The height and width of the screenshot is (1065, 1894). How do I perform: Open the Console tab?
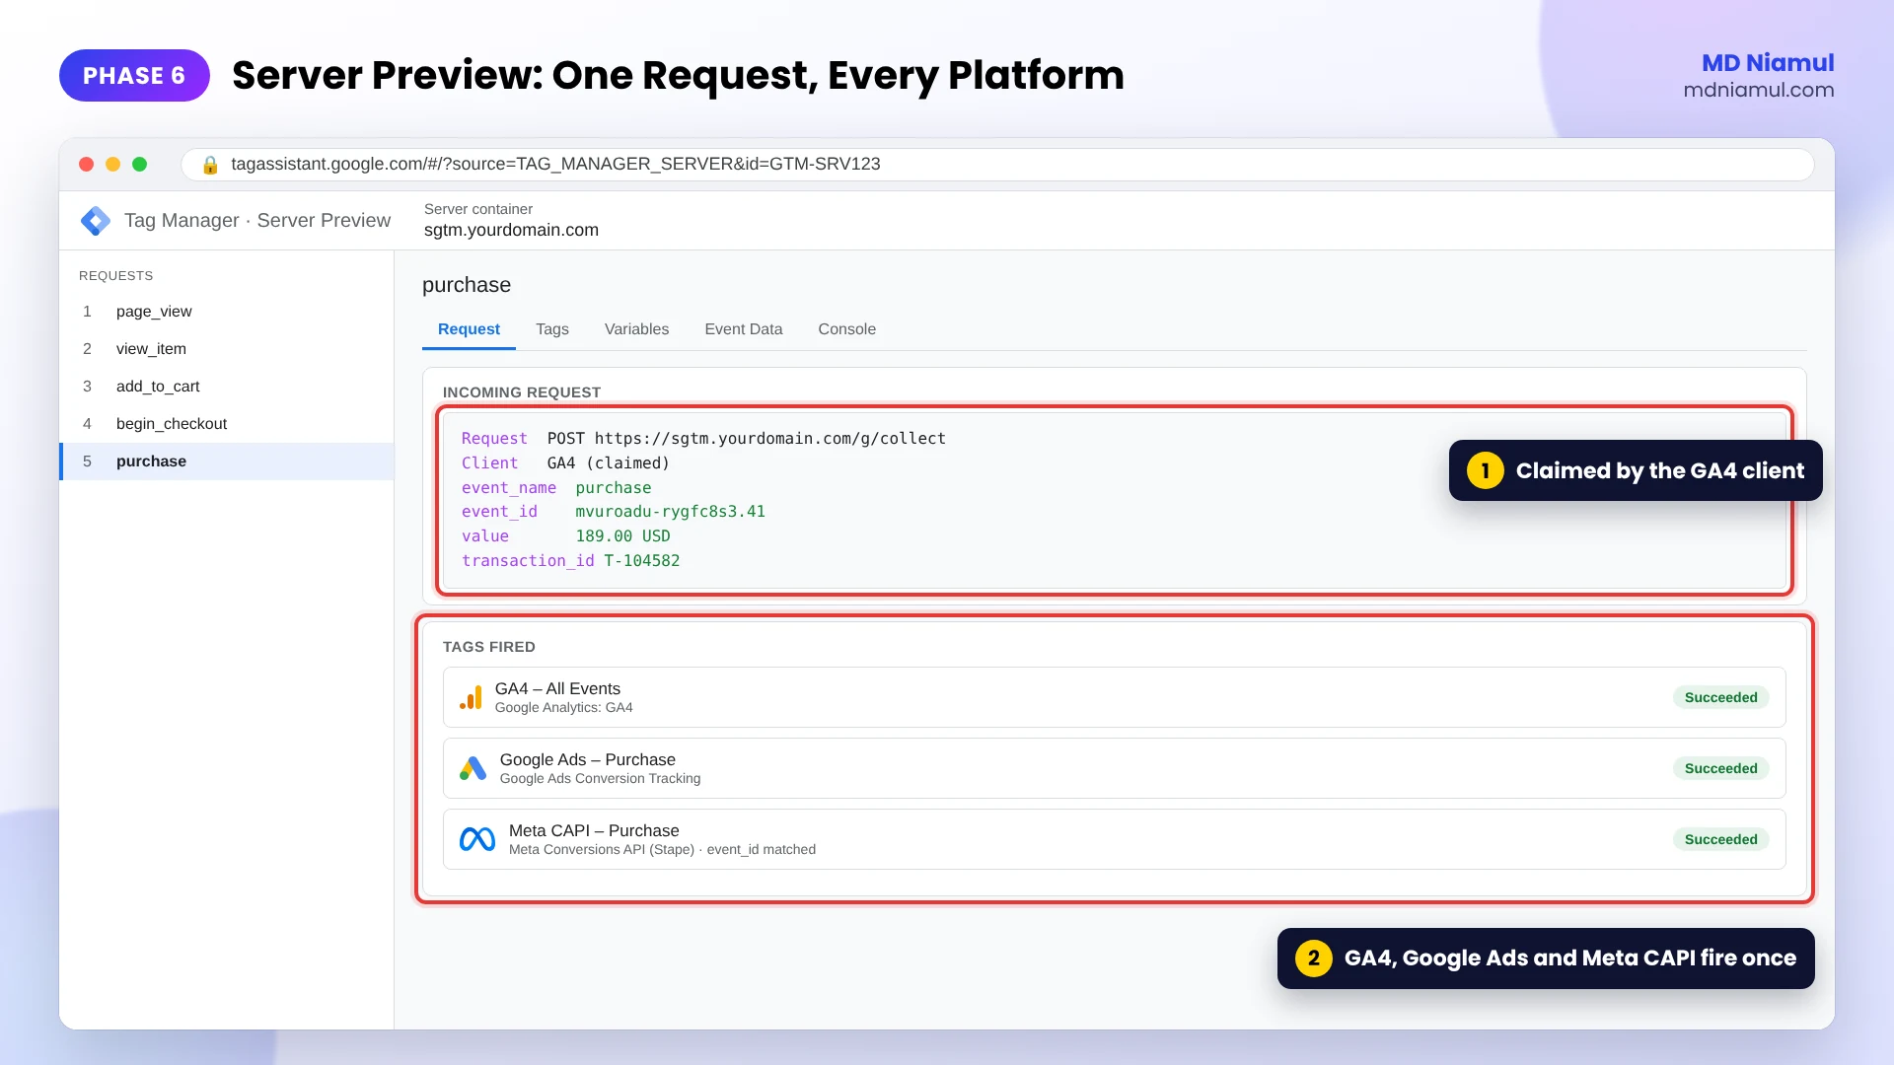846,329
